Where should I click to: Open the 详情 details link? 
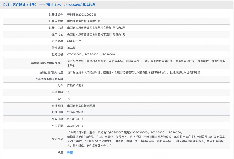pyautogui.click(x=70, y=153)
